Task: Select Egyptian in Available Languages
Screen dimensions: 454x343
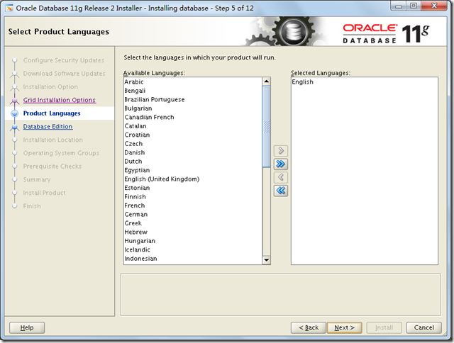Action: click(193, 170)
